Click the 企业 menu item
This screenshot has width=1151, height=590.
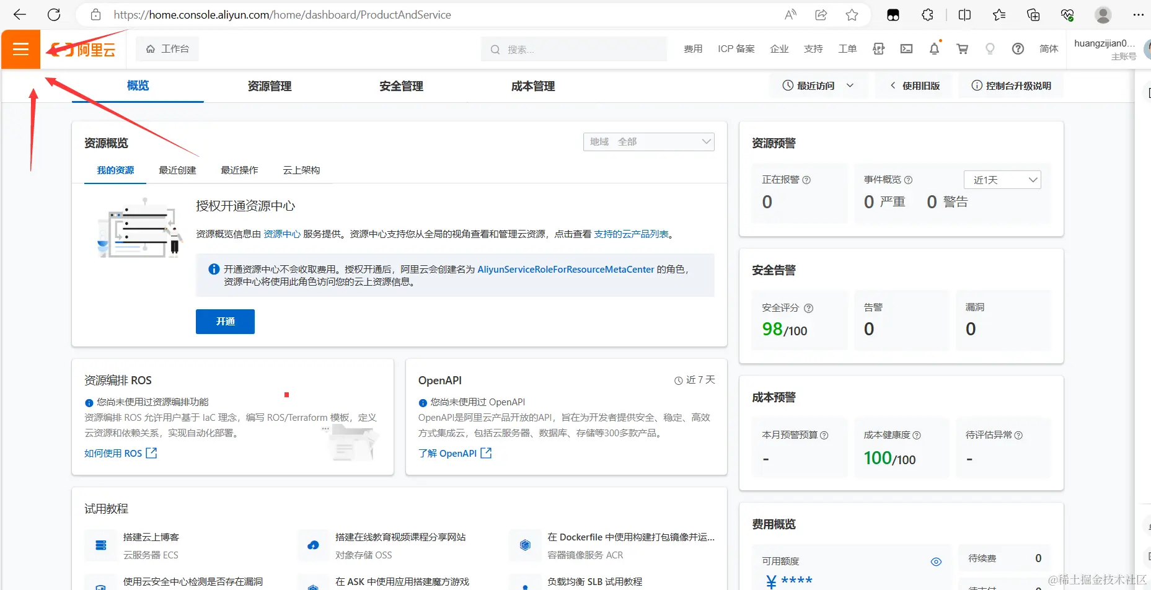click(x=779, y=49)
